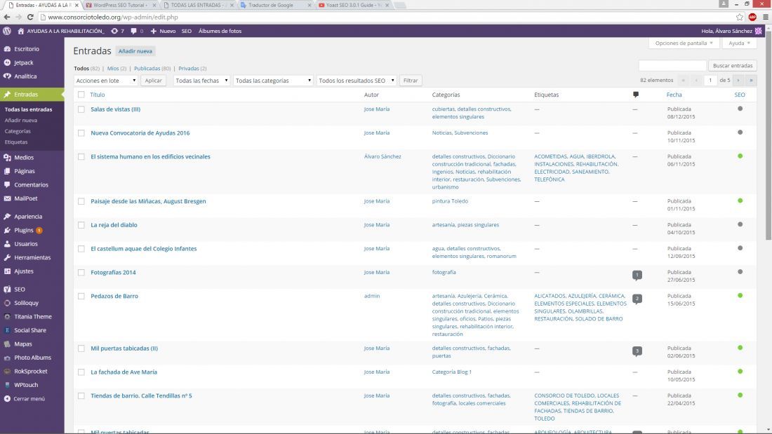Open Álbumes de fotos in admin bar

[x=220, y=31]
